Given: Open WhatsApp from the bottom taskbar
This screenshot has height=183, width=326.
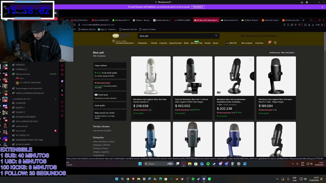Looking at the screenshot, I should 209,179.
